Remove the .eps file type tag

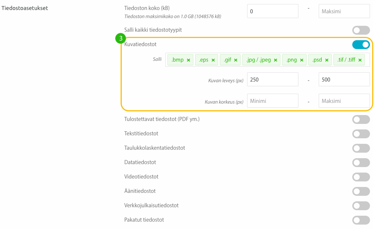[213, 60]
